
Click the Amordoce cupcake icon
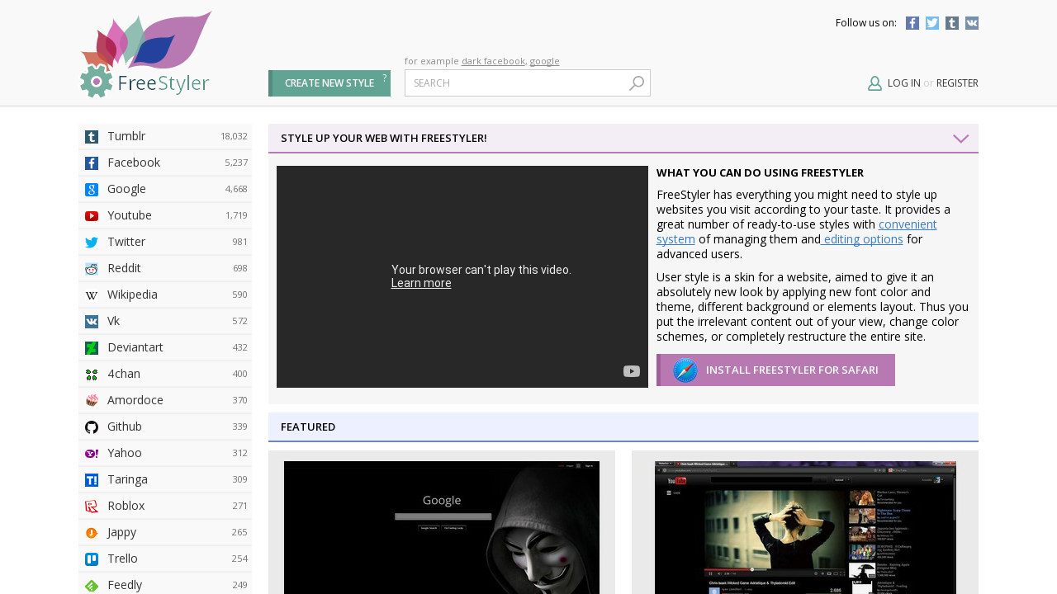coord(92,401)
